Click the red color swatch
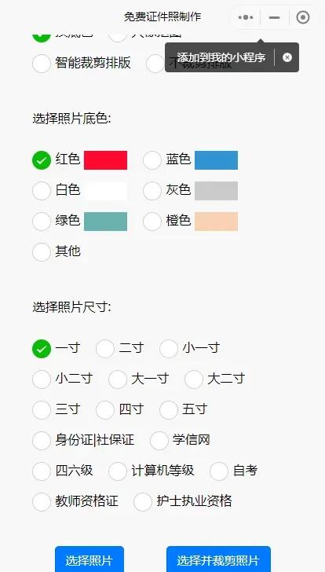 [x=106, y=160]
